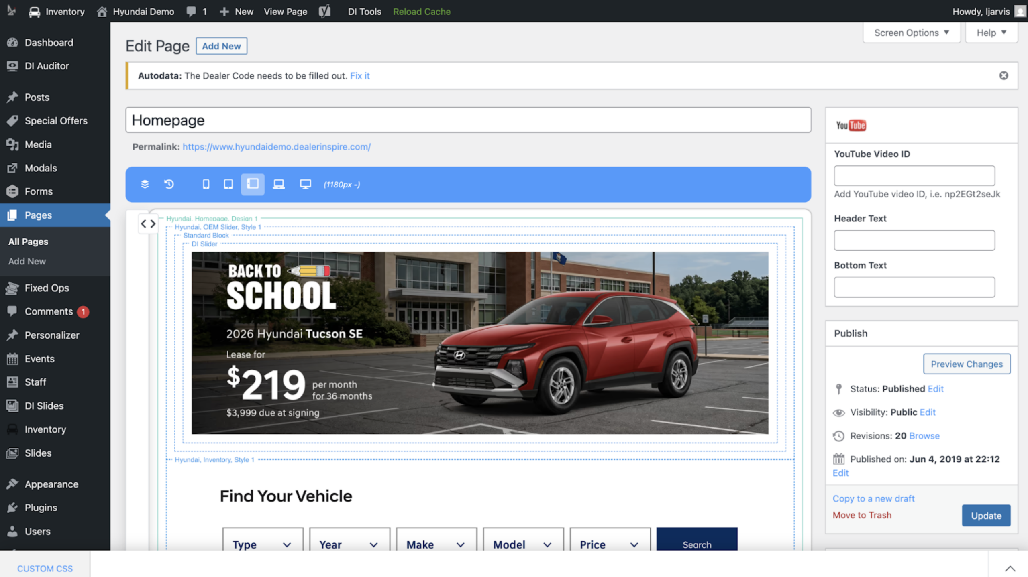Expand the Custom CSS panel chevron
This screenshot has width=1028, height=577.
(x=1010, y=568)
